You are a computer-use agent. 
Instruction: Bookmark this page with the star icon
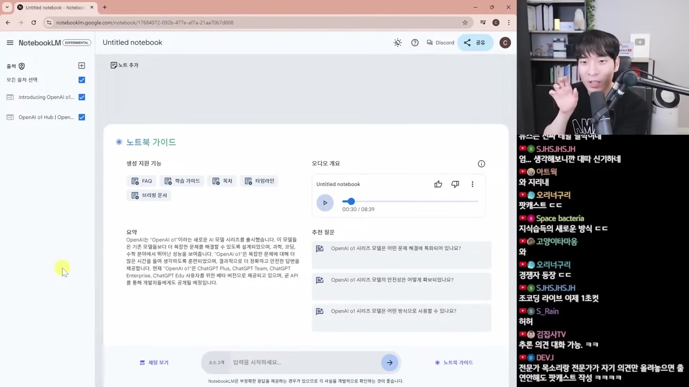[465, 23]
